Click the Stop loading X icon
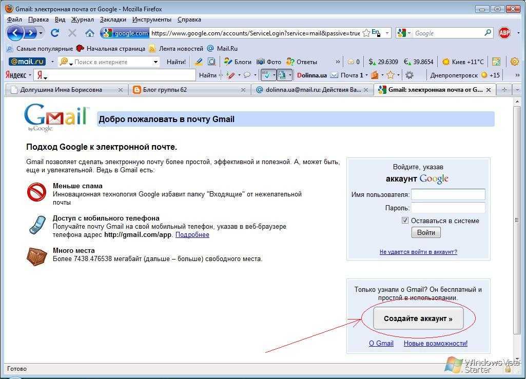This screenshot has width=526, height=379. pos(72,33)
